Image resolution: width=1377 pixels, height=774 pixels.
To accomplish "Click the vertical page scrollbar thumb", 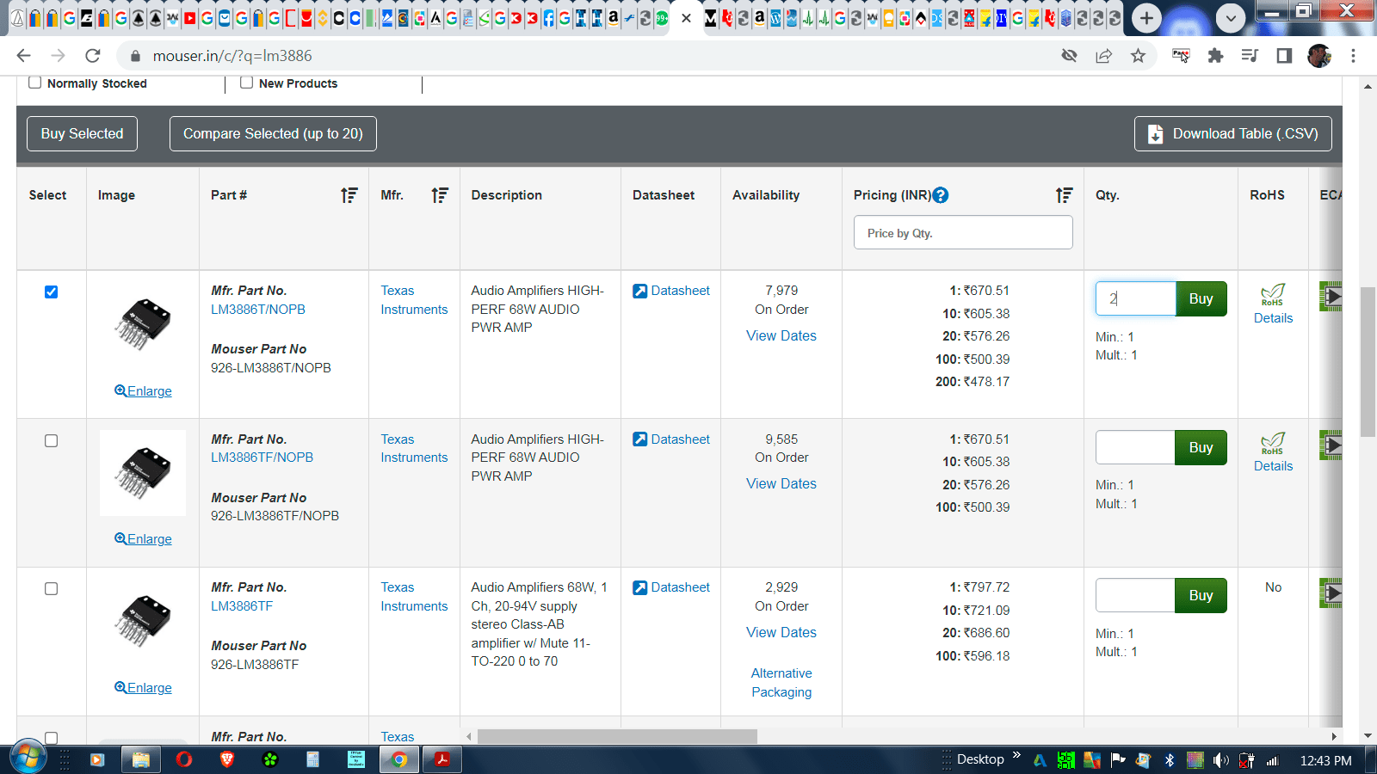I will [x=1368, y=363].
